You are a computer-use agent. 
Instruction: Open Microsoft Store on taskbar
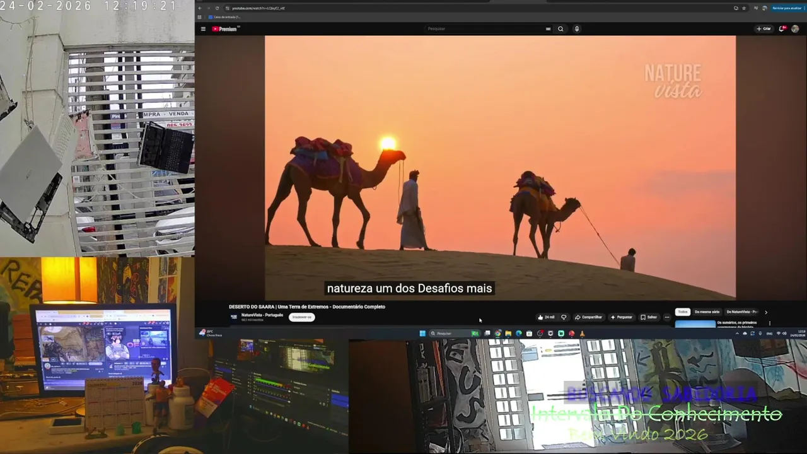(529, 334)
